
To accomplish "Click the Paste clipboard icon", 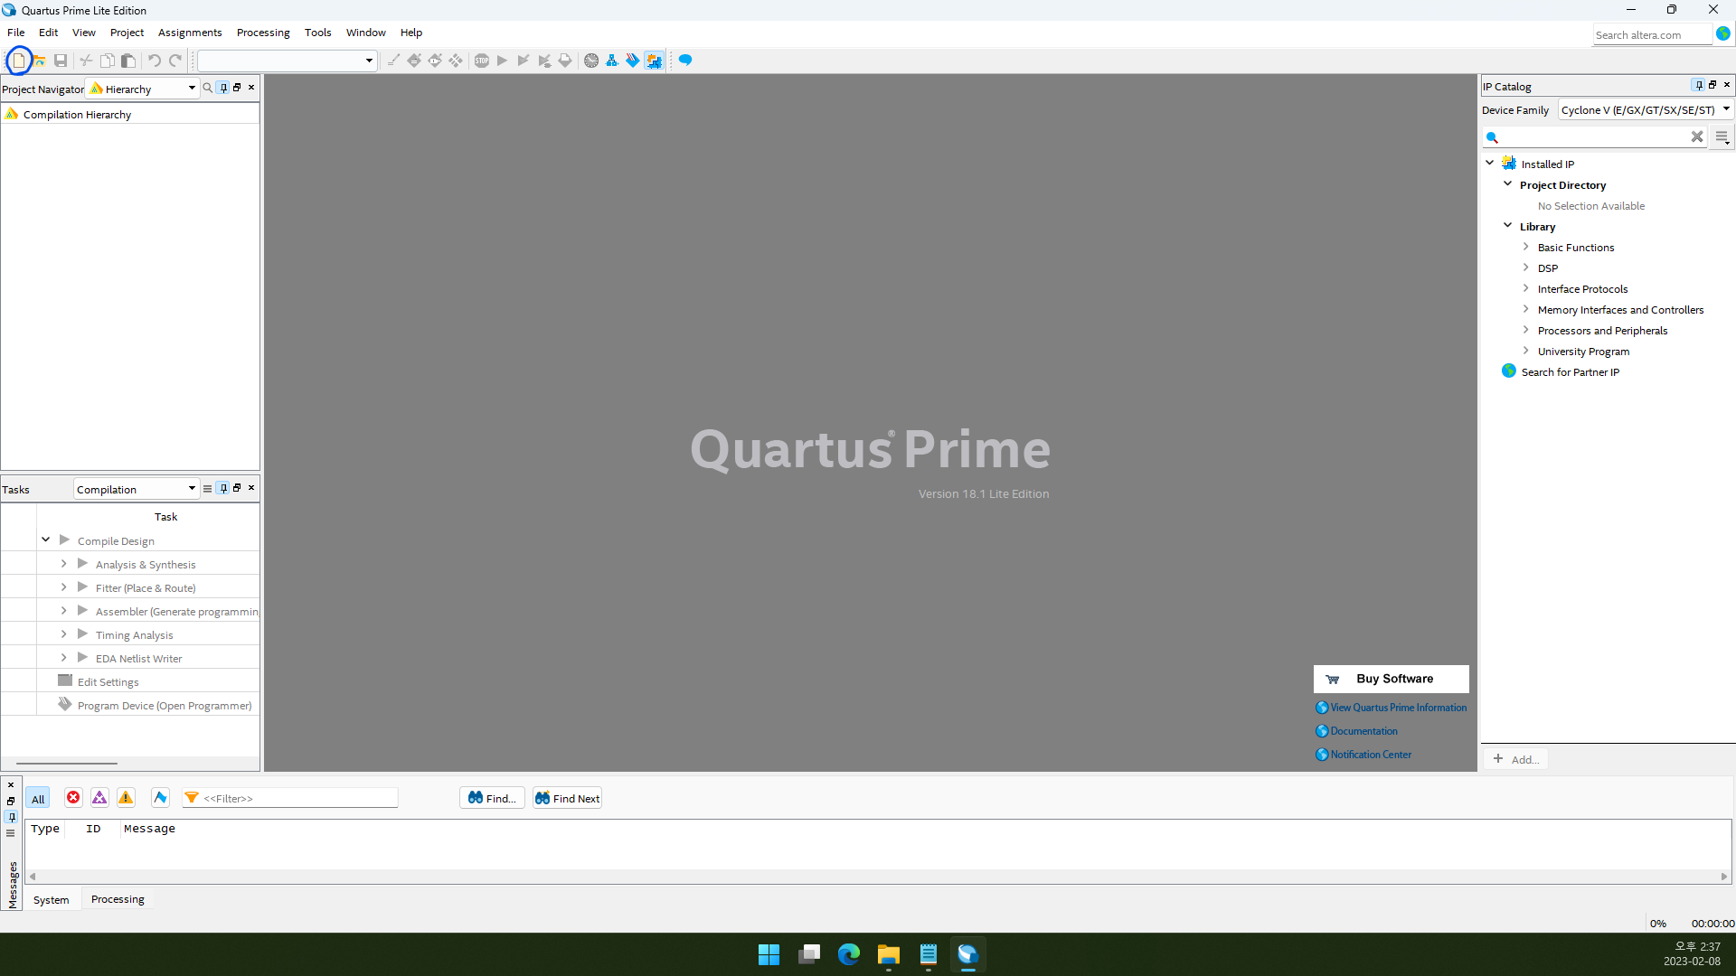I will (x=128, y=61).
